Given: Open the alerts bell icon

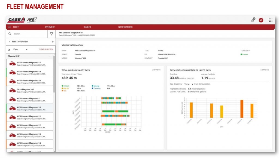Looking at the screenshot, I should click(253, 20).
